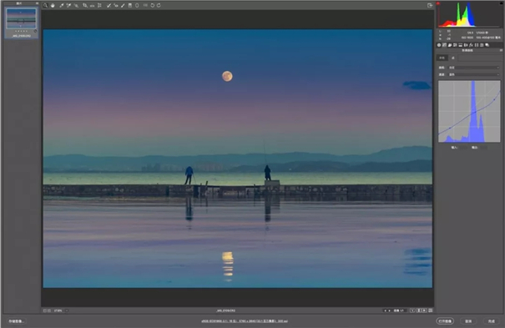Select the Hand tool
Screen dimensions: 505x328
coord(53,6)
